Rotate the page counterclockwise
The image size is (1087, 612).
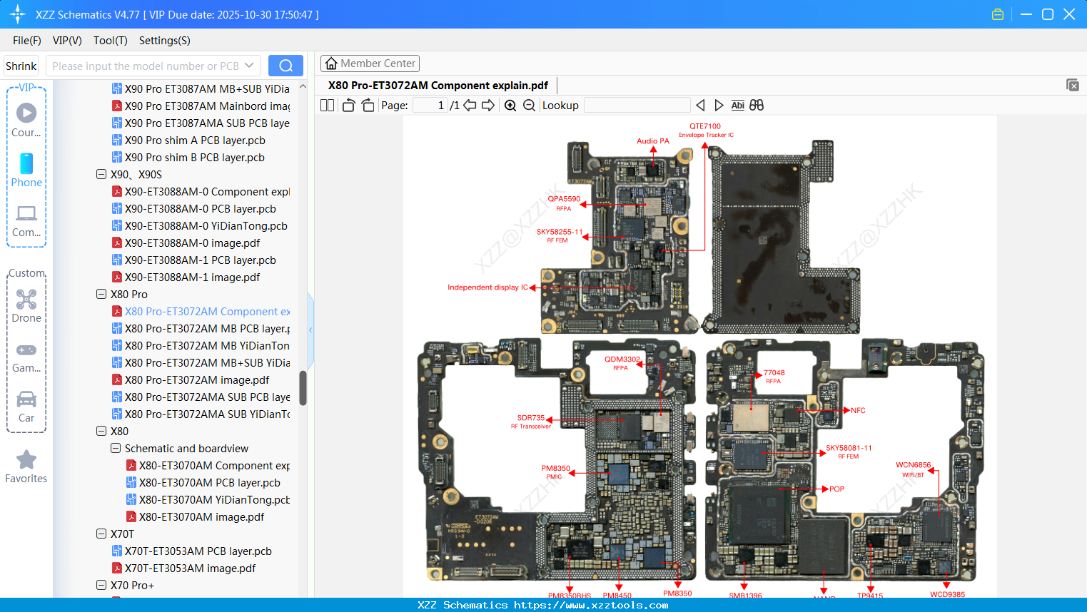coord(348,106)
